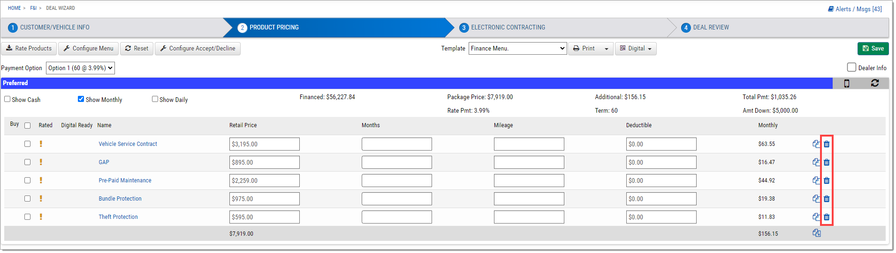Click the Rate Products button
This screenshot has height=253, width=896.
tap(29, 49)
